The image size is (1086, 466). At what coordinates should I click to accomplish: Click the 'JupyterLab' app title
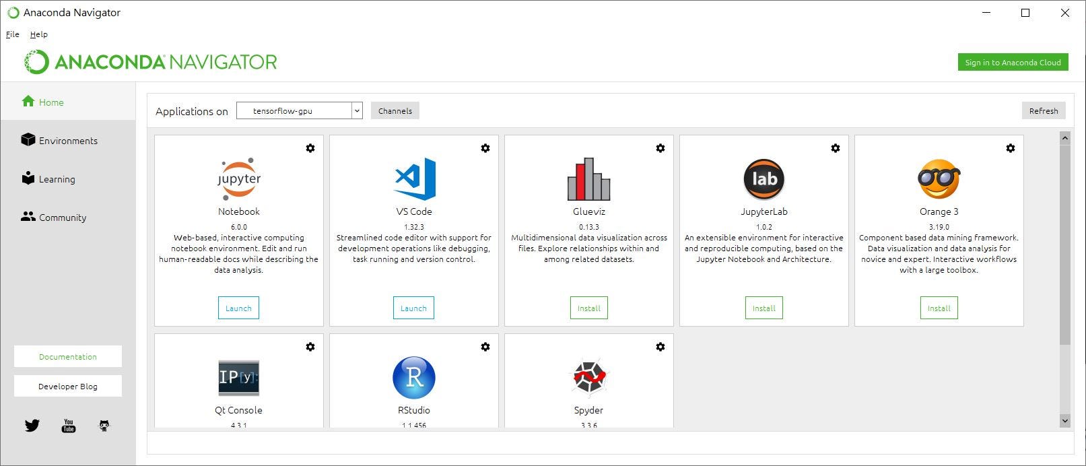(764, 211)
